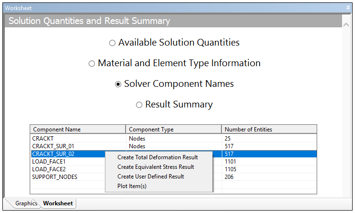The height and width of the screenshot is (213, 355).
Task: Select Material and Element Type Information option
Action: pos(92,64)
